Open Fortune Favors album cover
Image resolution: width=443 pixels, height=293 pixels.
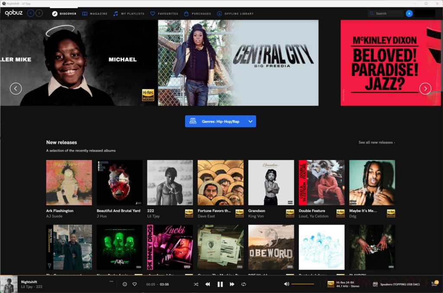click(x=220, y=183)
